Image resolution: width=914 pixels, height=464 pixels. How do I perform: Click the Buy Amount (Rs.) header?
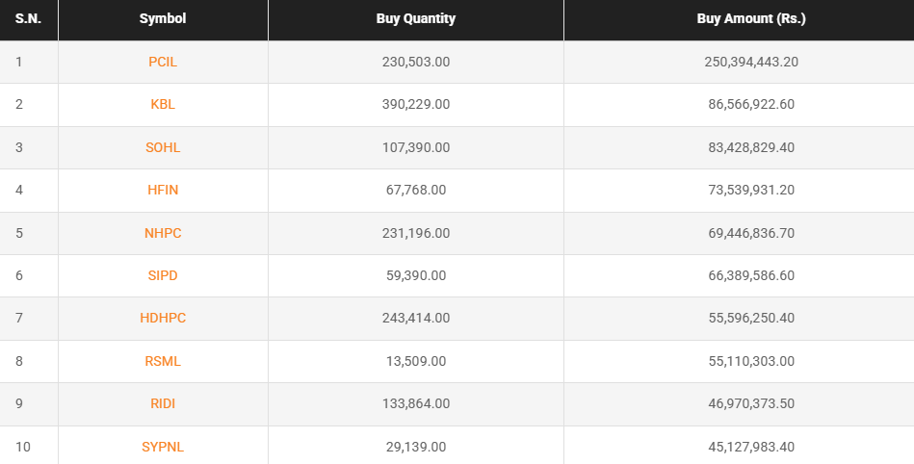tap(738, 18)
